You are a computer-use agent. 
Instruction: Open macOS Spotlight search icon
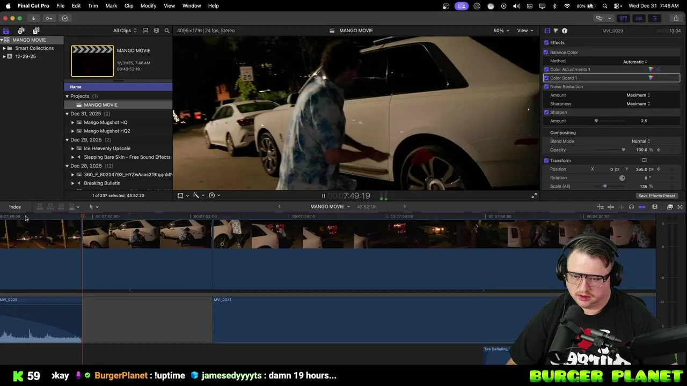[605, 6]
